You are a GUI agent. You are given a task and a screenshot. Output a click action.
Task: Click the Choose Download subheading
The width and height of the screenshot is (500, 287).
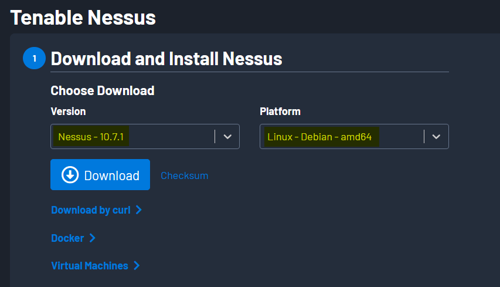tap(103, 90)
